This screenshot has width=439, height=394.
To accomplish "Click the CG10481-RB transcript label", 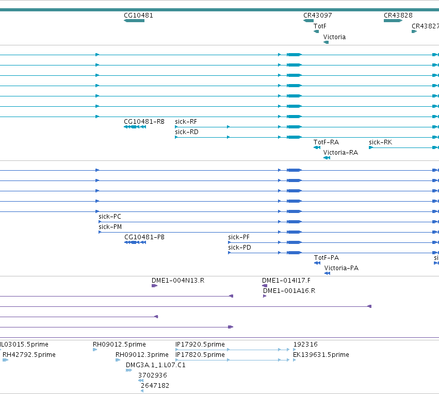I will (144, 122).
